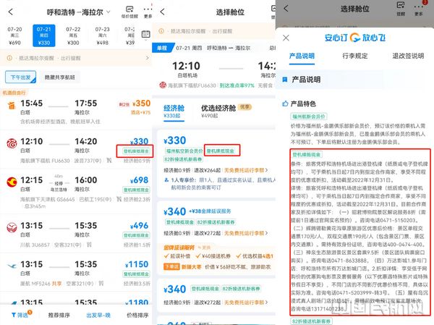Go back from the middle 选择舱位 screen
The height and width of the screenshot is (325, 434).
point(163,12)
